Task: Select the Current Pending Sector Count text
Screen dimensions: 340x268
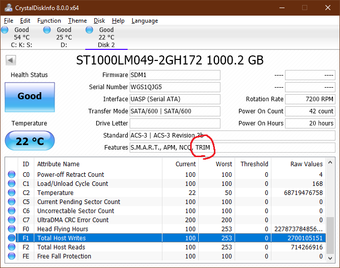Action: pos(79,202)
